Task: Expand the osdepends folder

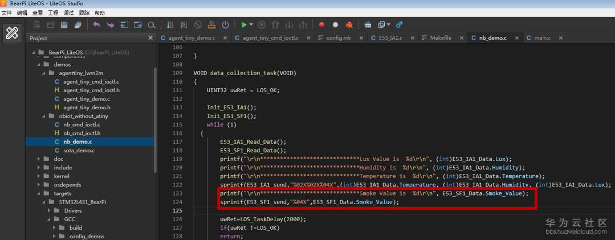Action: coord(39,185)
